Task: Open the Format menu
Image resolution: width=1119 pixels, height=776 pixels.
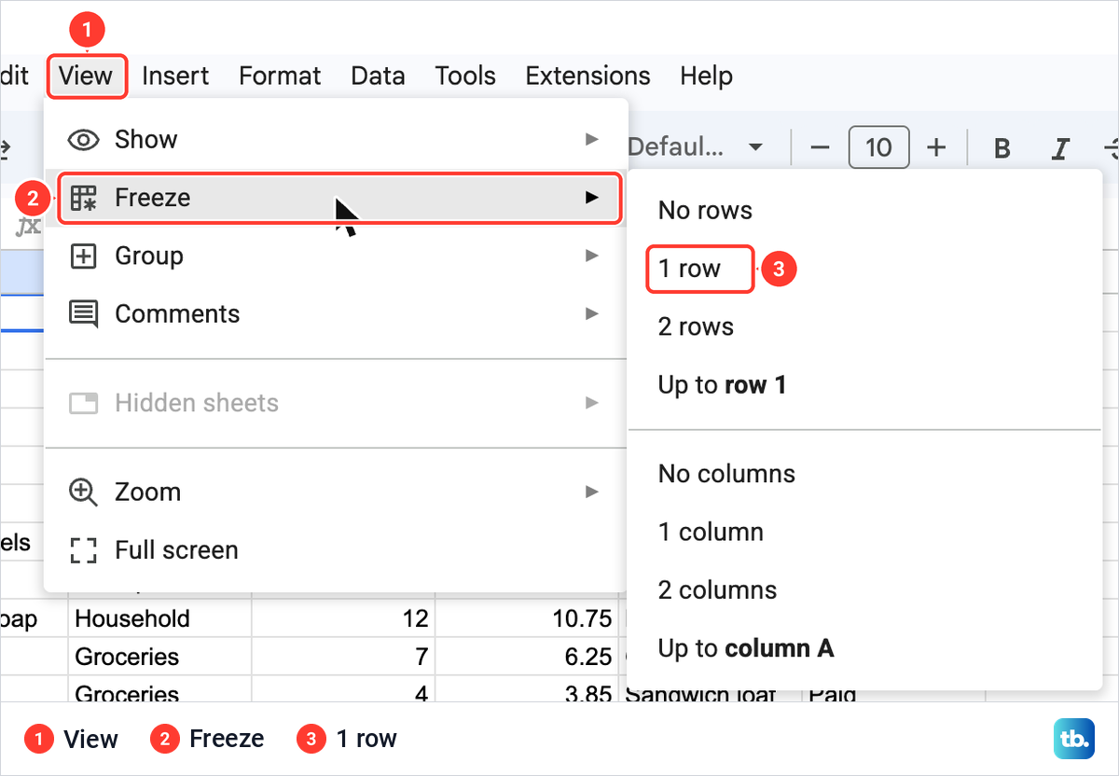Action: (280, 76)
